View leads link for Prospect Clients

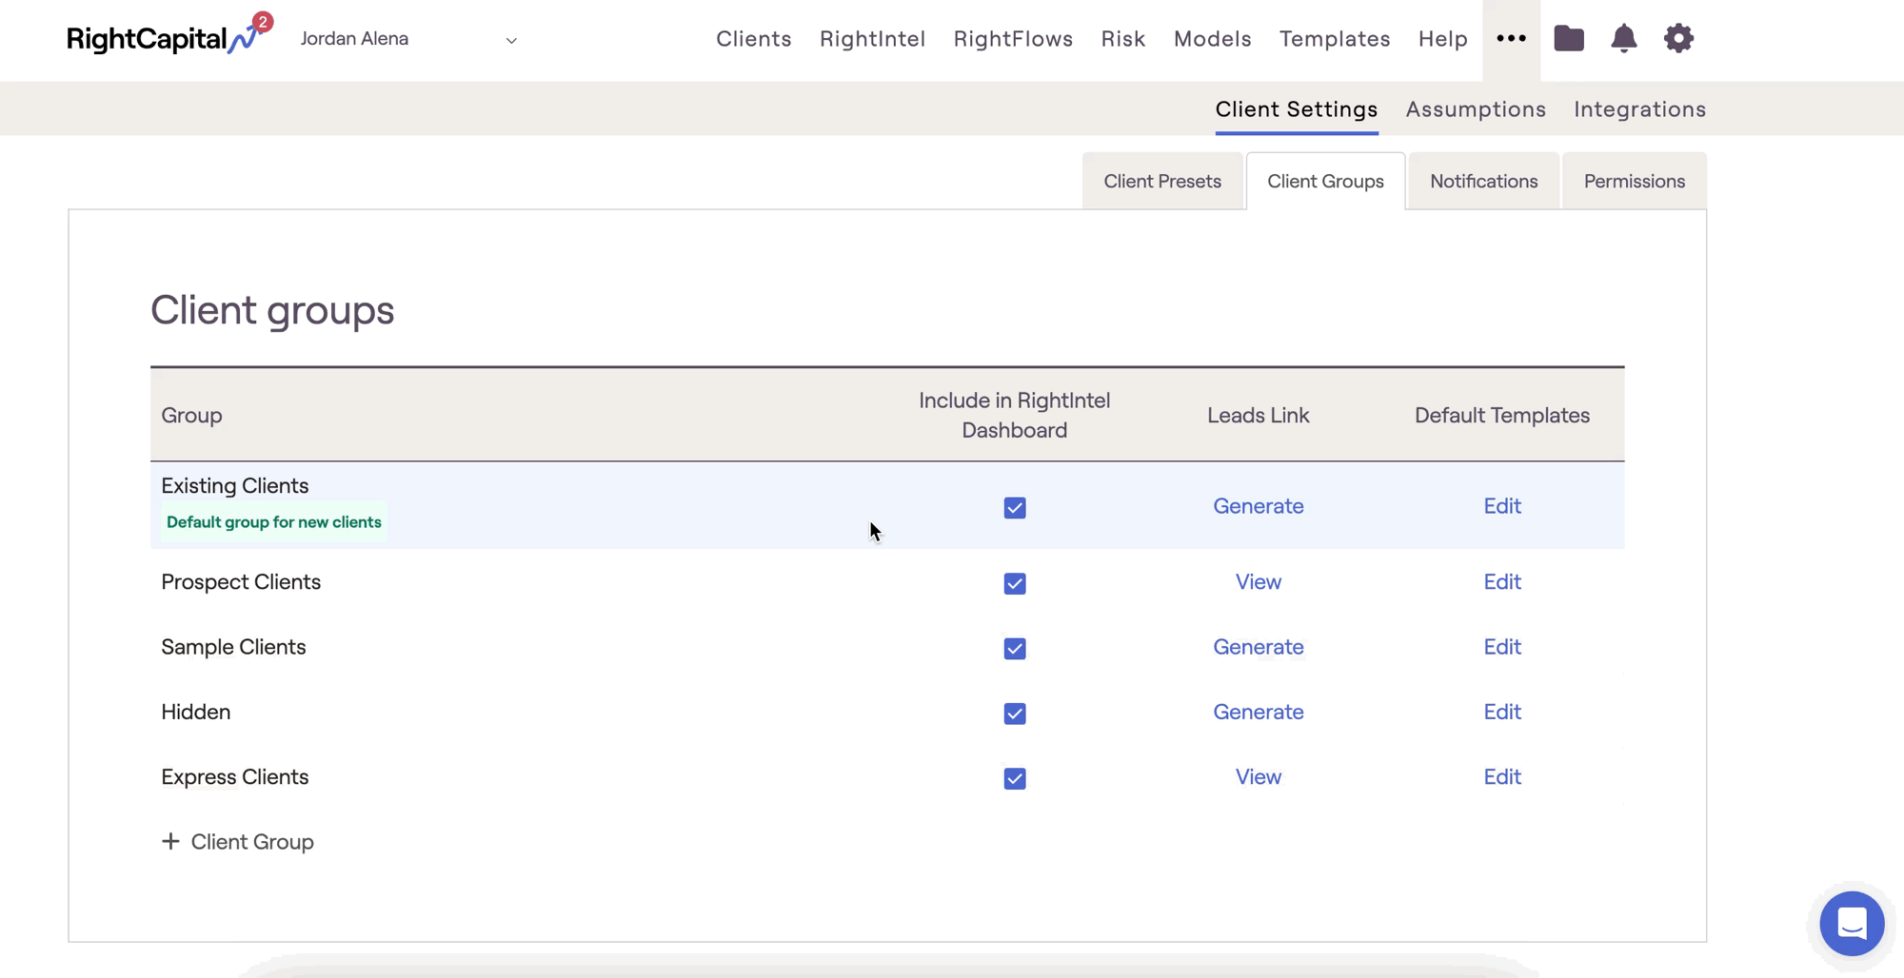click(1258, 582)
